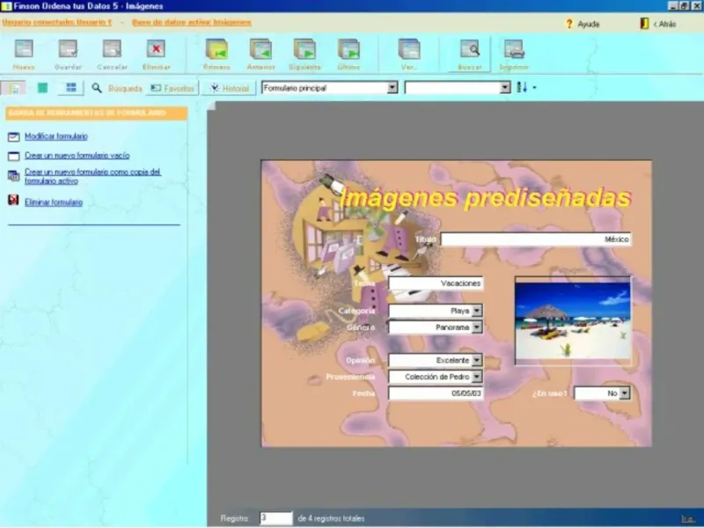Click the copy form icon
Image resolution: width=704 pixels, height=528 pixels.
tap(14, 176)
